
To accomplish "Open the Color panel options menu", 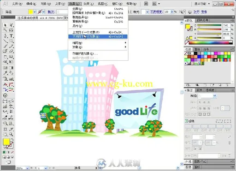I will (x=232, y=20).
